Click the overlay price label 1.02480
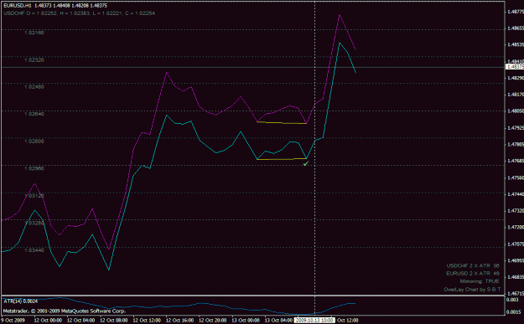The height and width of the screenshot is (324, 524). pos(34,87)
